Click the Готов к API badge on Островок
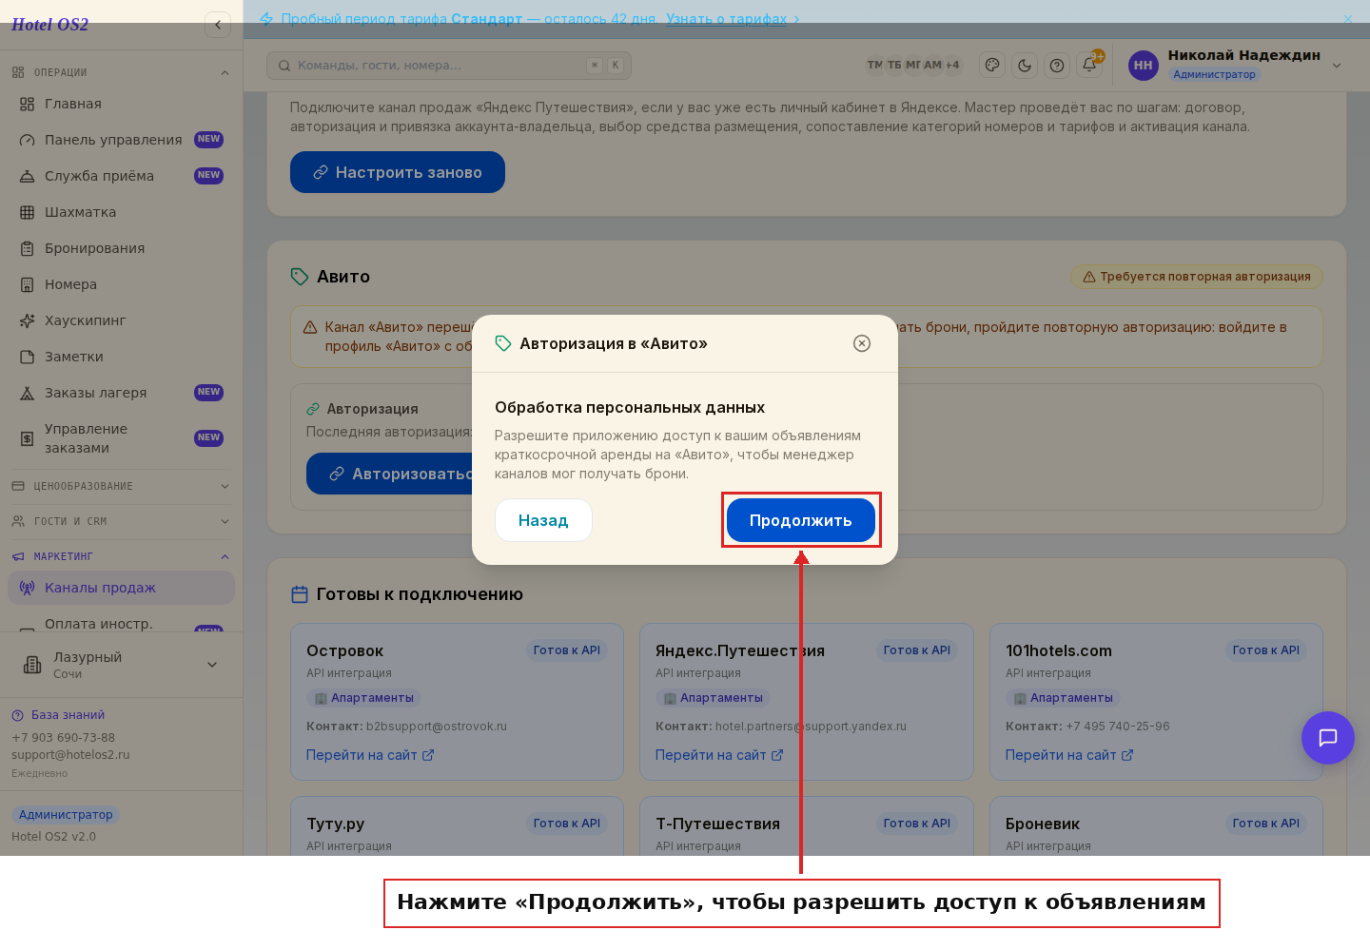The width and height of the screenshot is (1370, 950). pyautogui.click(x=567, y=650)
